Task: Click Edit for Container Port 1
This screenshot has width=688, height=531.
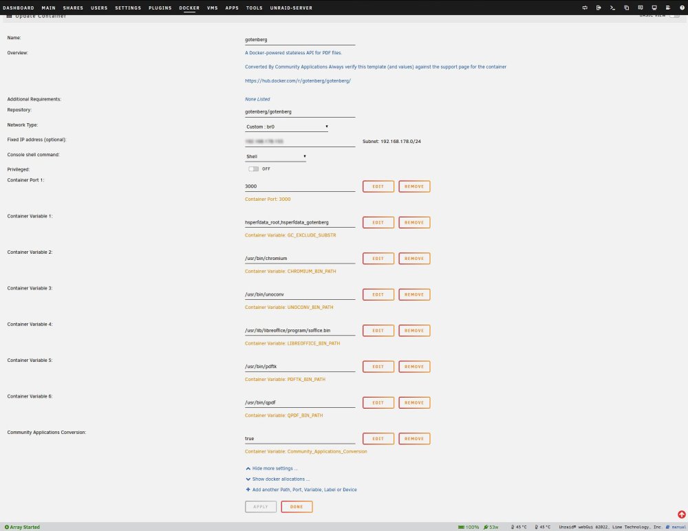Action: (x=378, y=186)
